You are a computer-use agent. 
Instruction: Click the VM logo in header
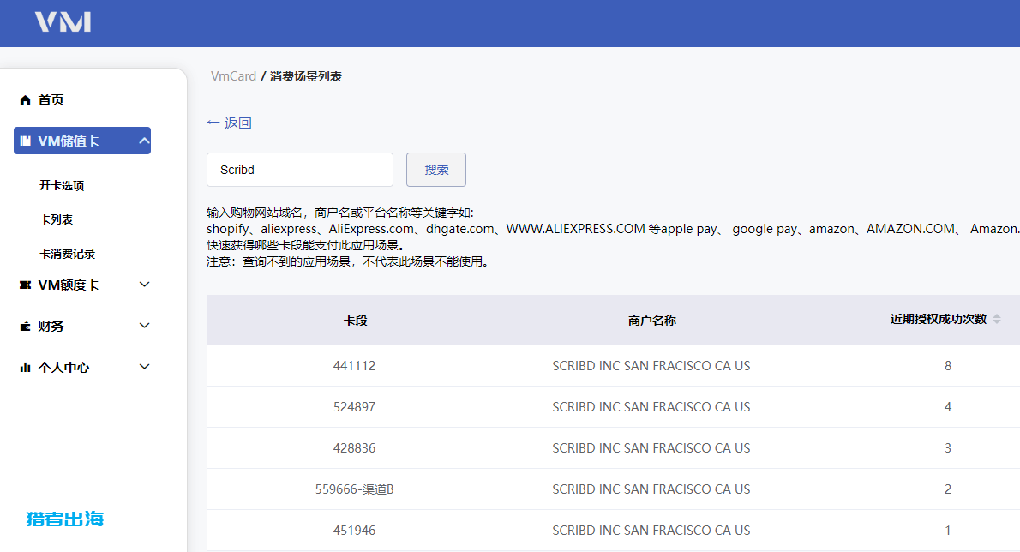click(63, 21)
